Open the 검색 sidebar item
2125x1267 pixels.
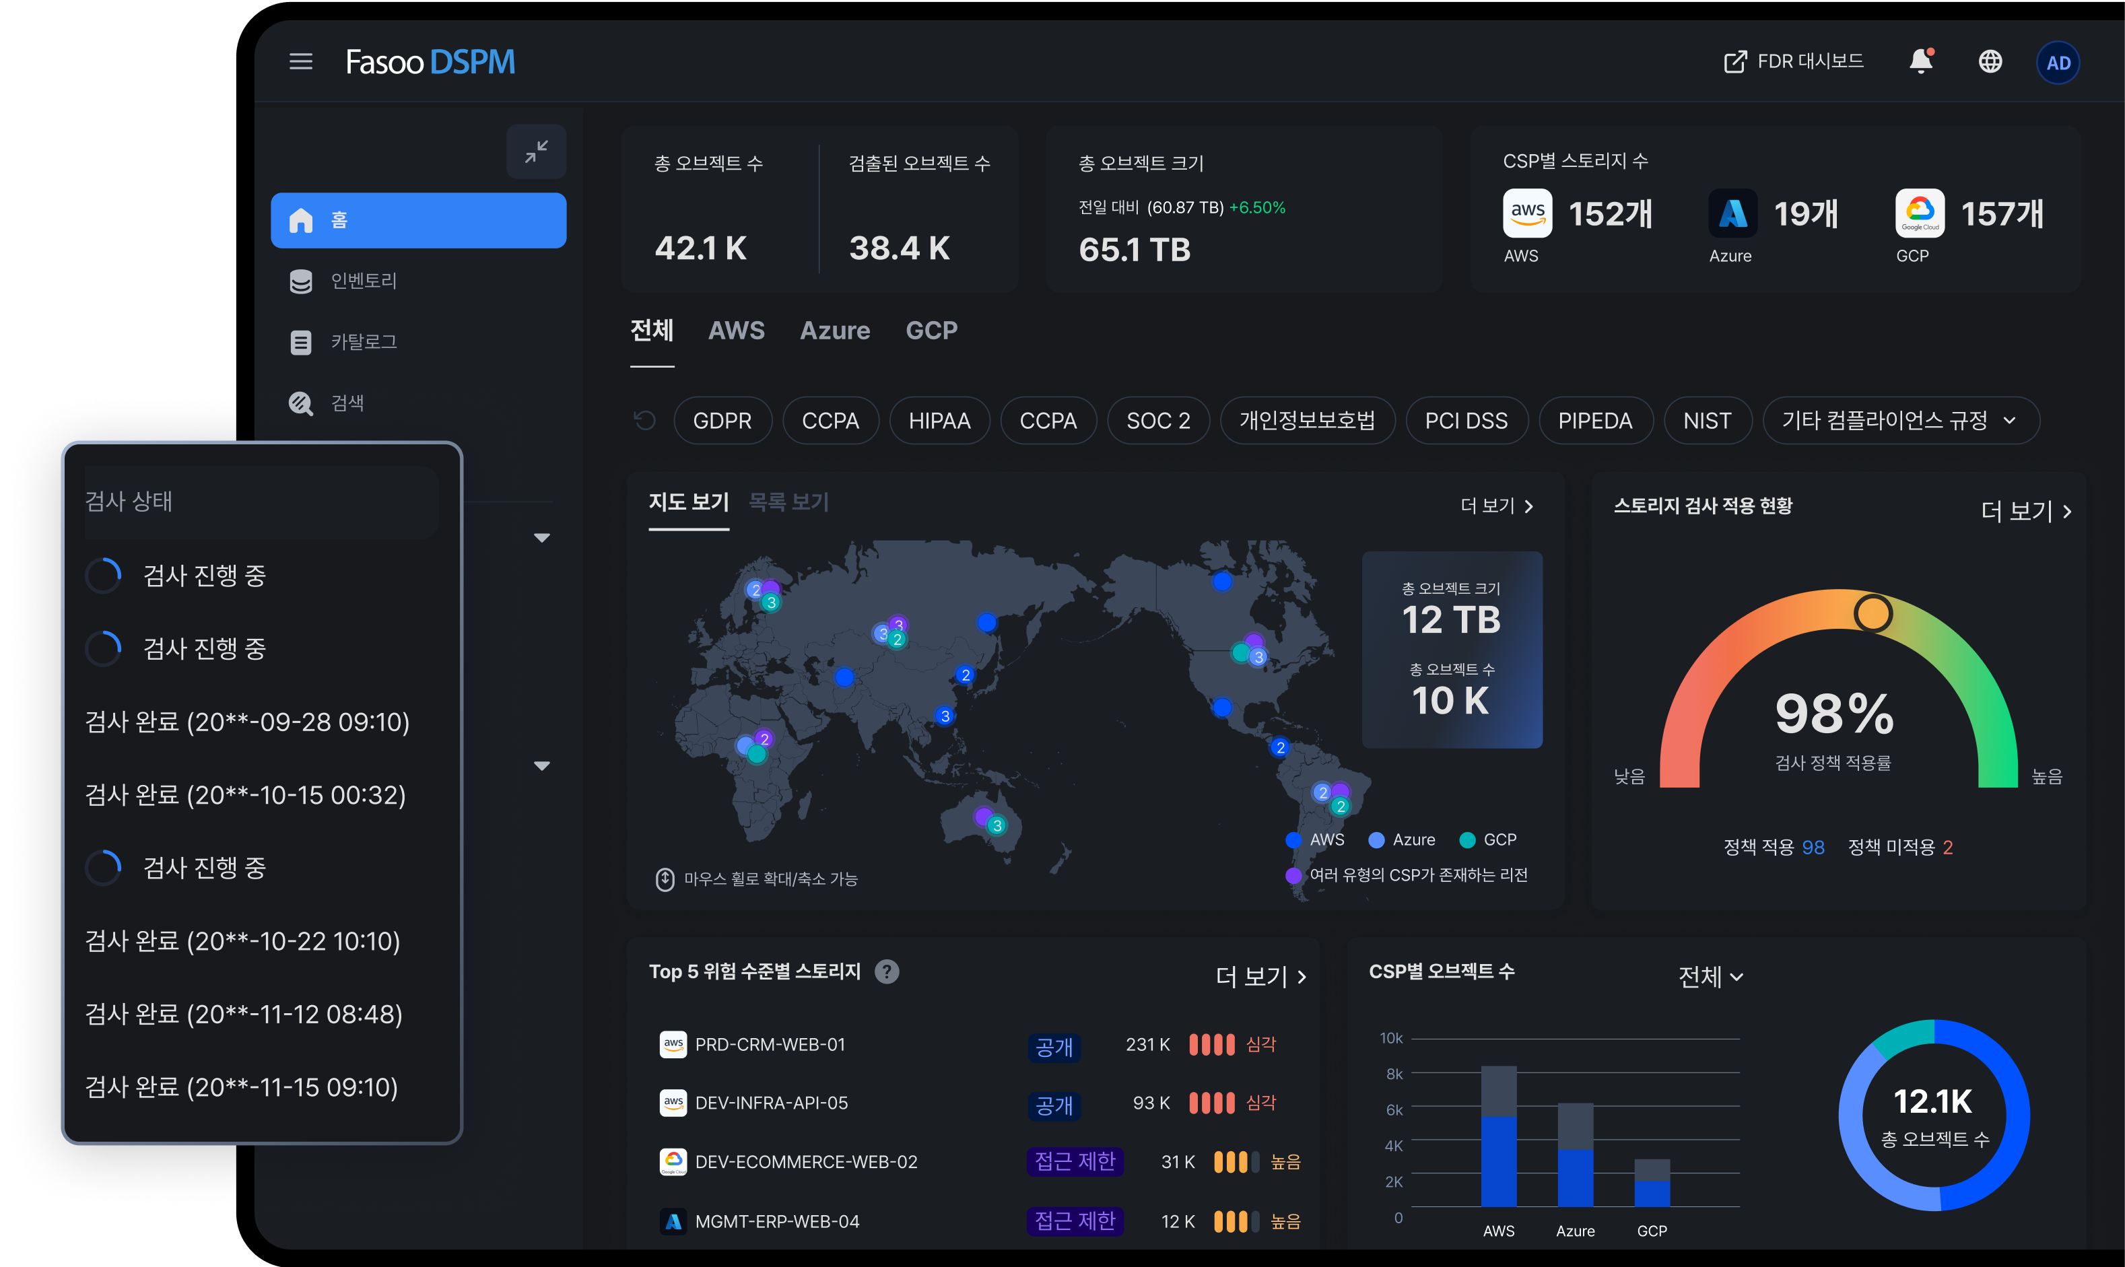coord(347,403)
